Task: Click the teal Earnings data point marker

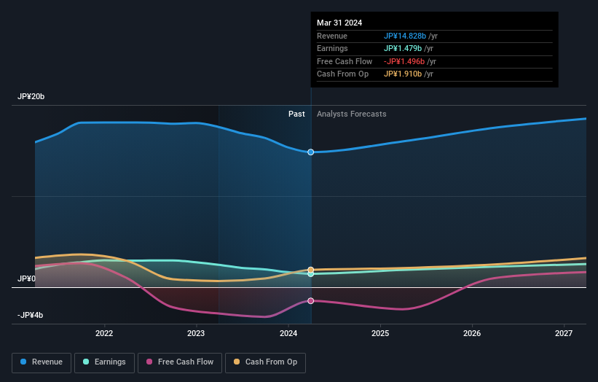Action: pos(311,274)
